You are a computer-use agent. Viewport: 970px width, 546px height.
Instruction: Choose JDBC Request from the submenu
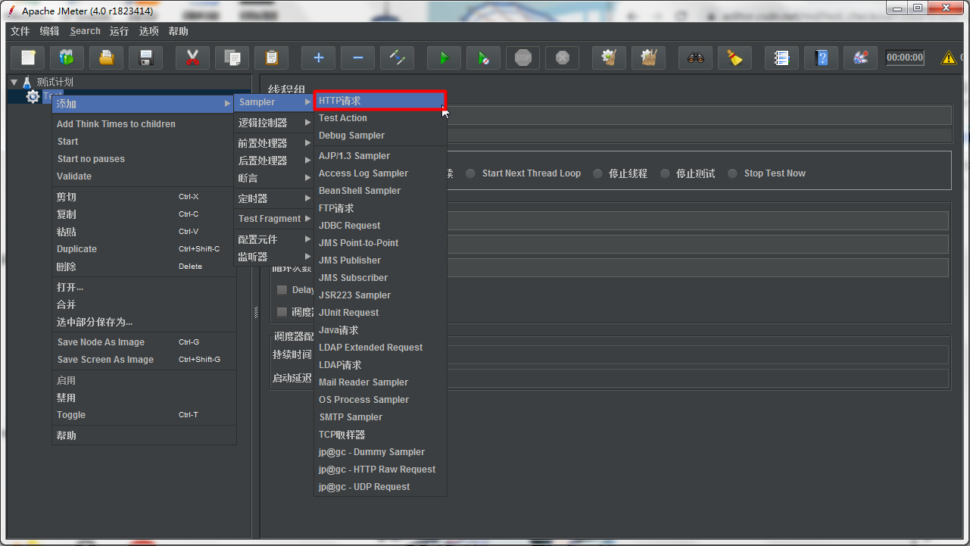tap(380, 226)
